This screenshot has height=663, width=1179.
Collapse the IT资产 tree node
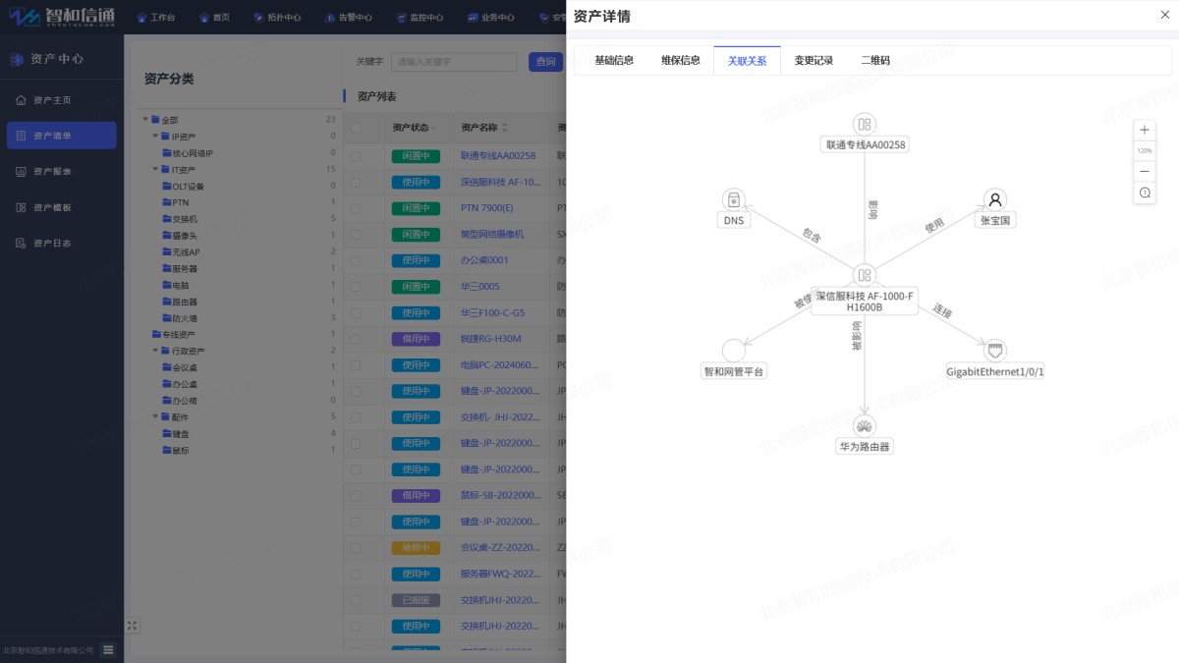pyautogui.click(x=154, y=169)
